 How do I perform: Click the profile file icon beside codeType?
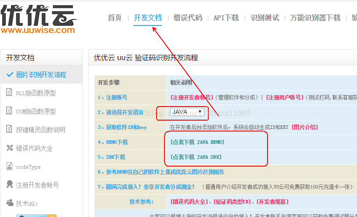pos(9,166)
